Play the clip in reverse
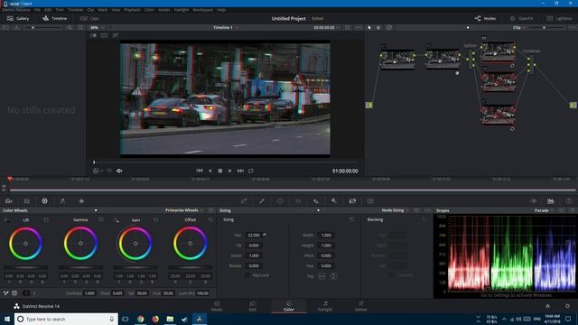578x325 pixels. [210, 171]
